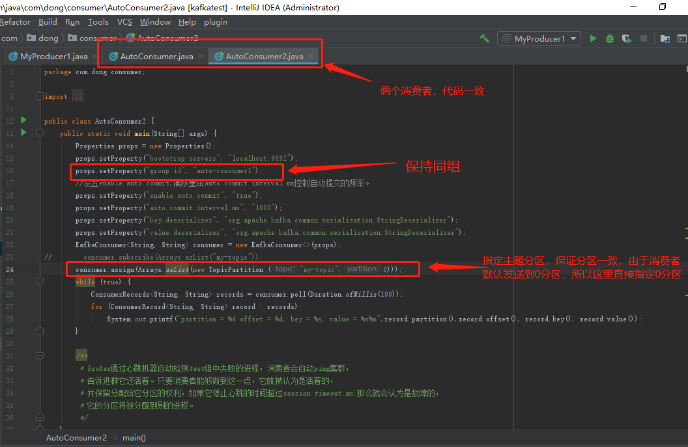Click the ofMillis method call

[x=361, y=295]
